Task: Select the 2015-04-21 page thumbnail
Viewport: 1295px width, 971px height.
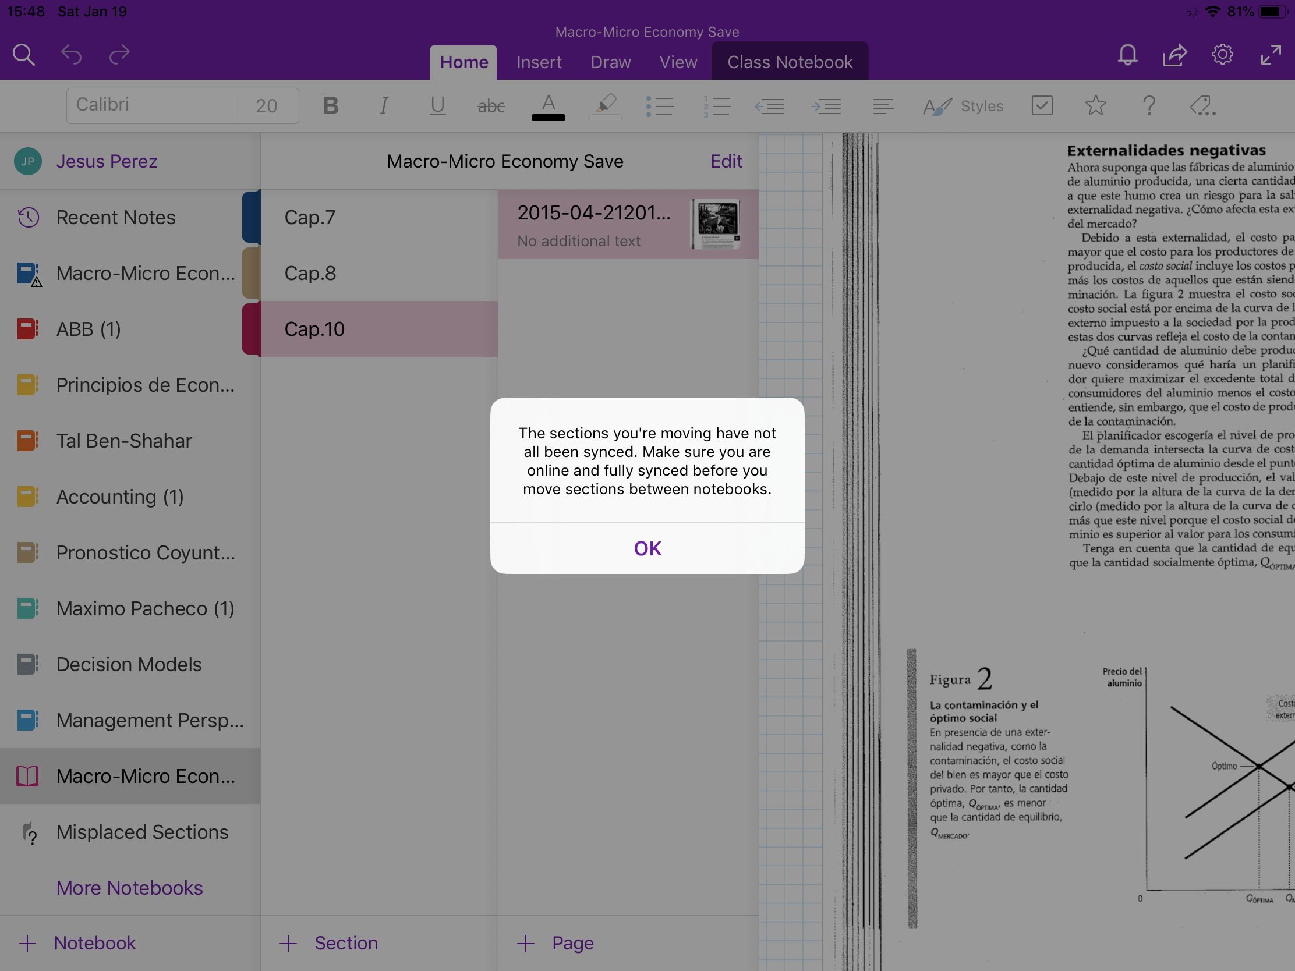Action: (x=715, y=224)
